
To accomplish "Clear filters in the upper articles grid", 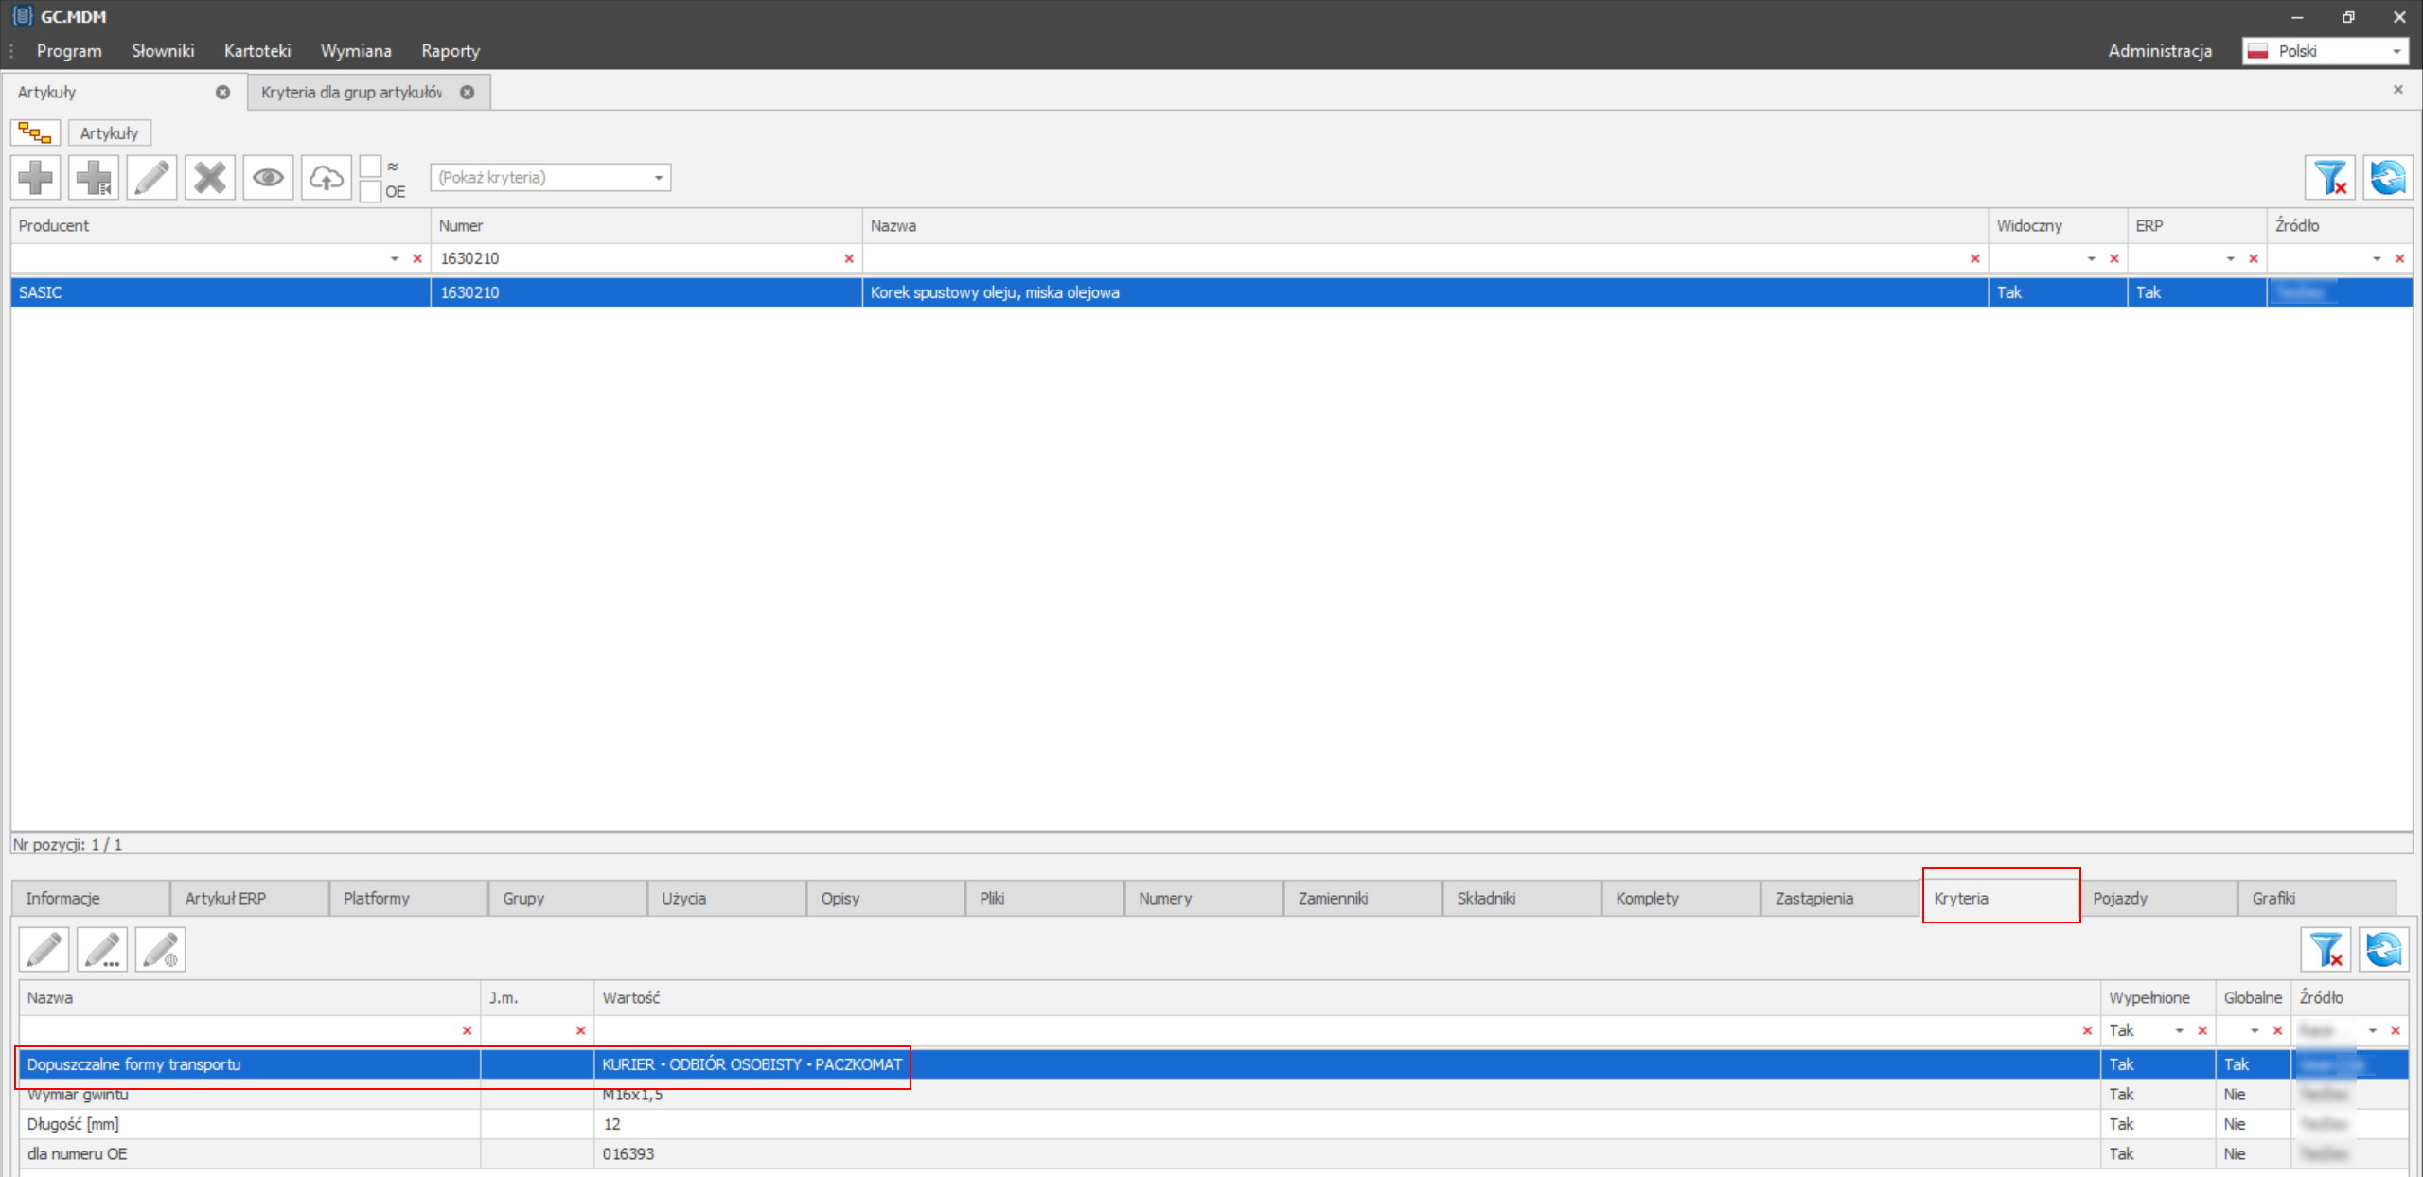I will [2329, 177].
